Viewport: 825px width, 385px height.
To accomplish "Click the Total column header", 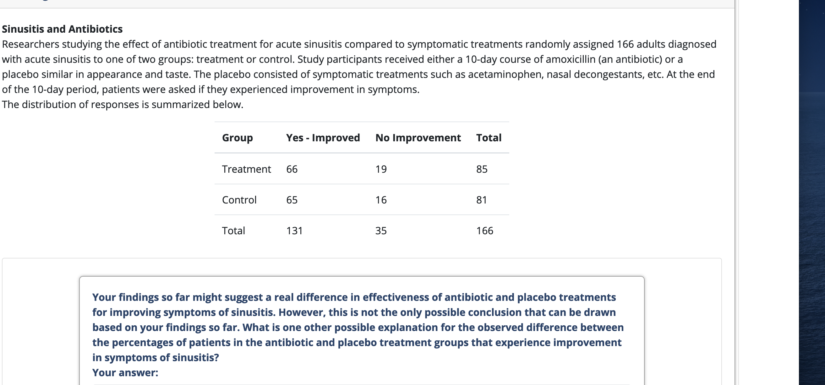I will (x=489, y=138).
